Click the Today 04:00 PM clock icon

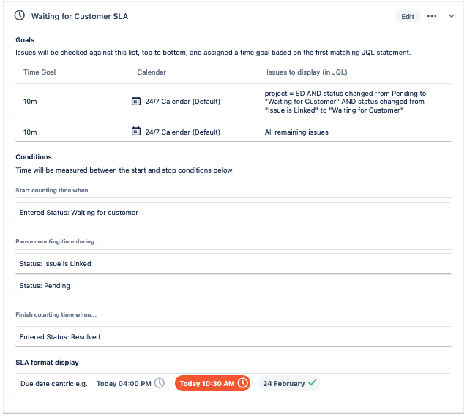tap(160, 383)
